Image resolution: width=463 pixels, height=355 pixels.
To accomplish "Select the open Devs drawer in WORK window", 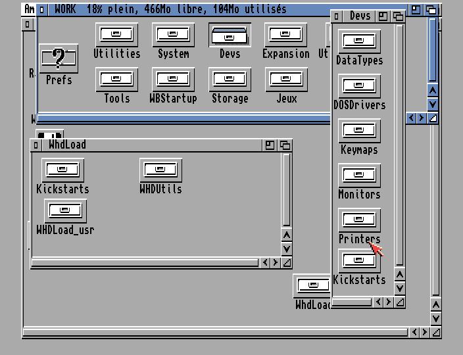I will [230, 35].
